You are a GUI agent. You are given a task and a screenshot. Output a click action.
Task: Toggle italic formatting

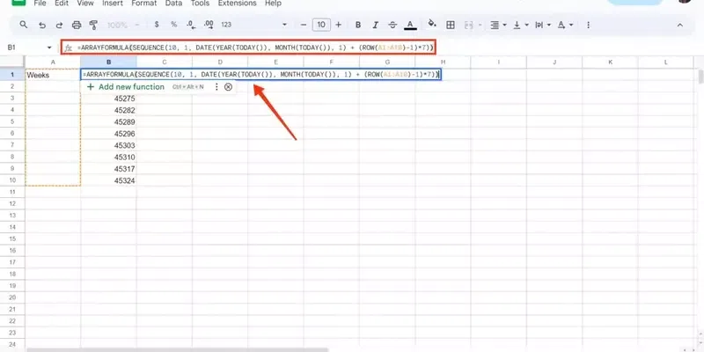[376, 26]
